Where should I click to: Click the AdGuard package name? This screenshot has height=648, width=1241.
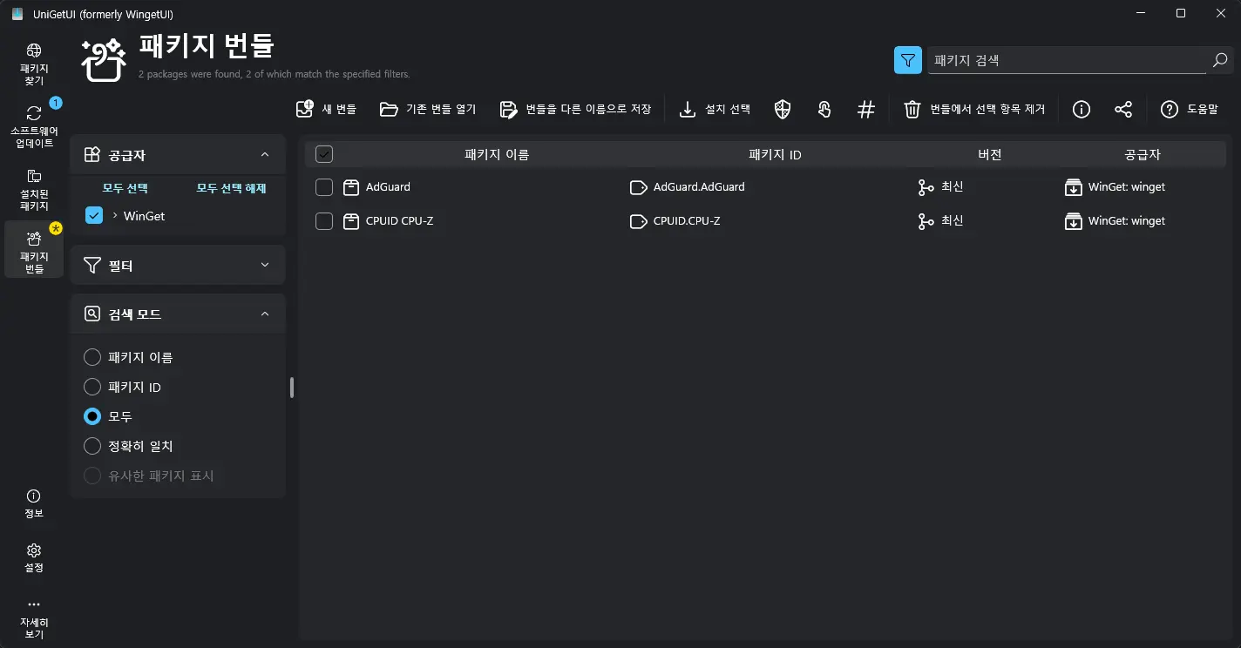(388, 187)
